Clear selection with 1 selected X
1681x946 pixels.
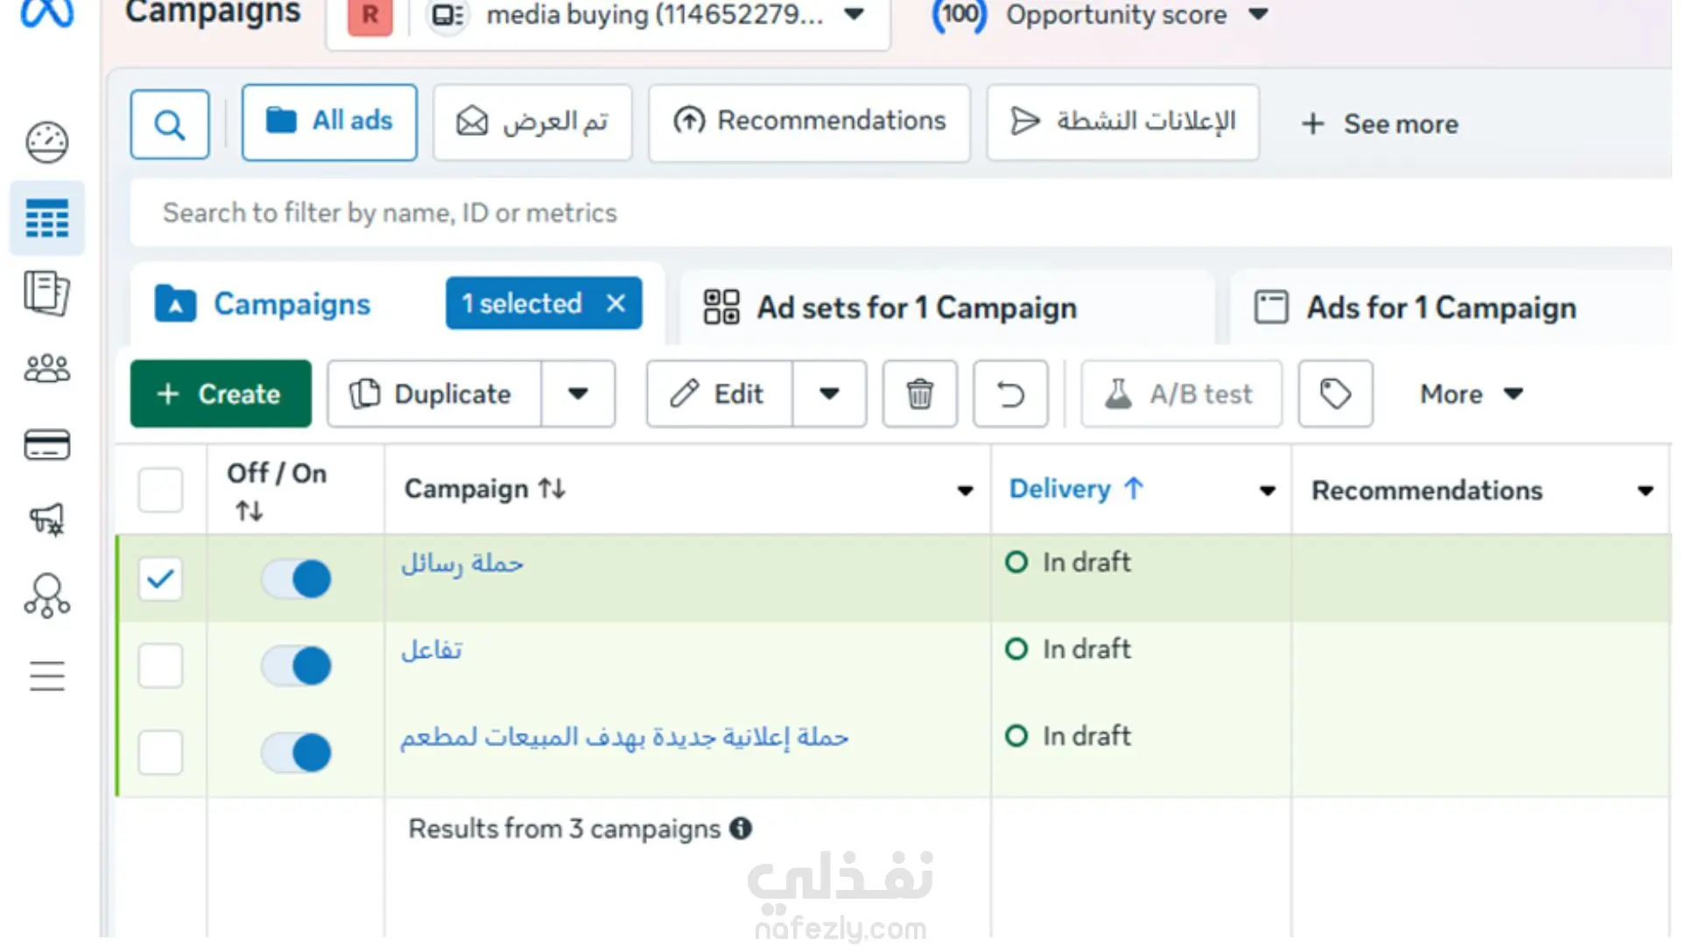pyautogui.click(x=616, y=304)
